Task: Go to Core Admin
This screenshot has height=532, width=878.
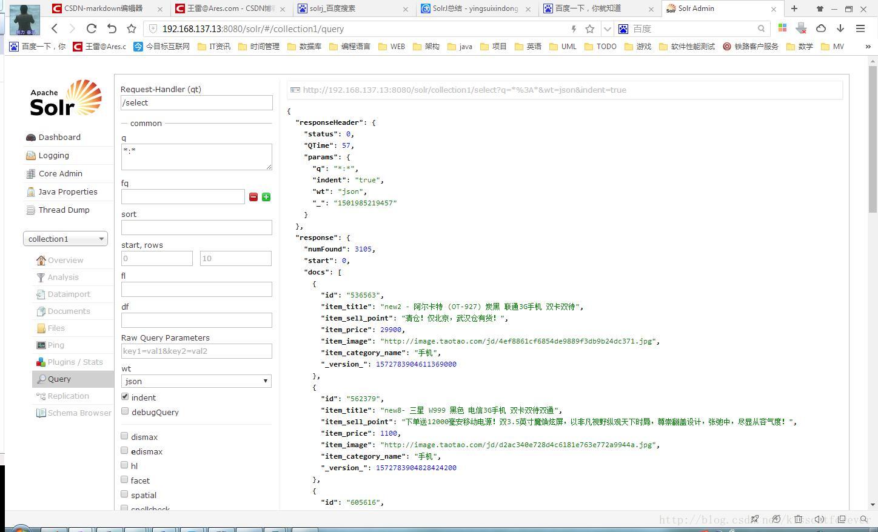Action: [x=61, y=174]
